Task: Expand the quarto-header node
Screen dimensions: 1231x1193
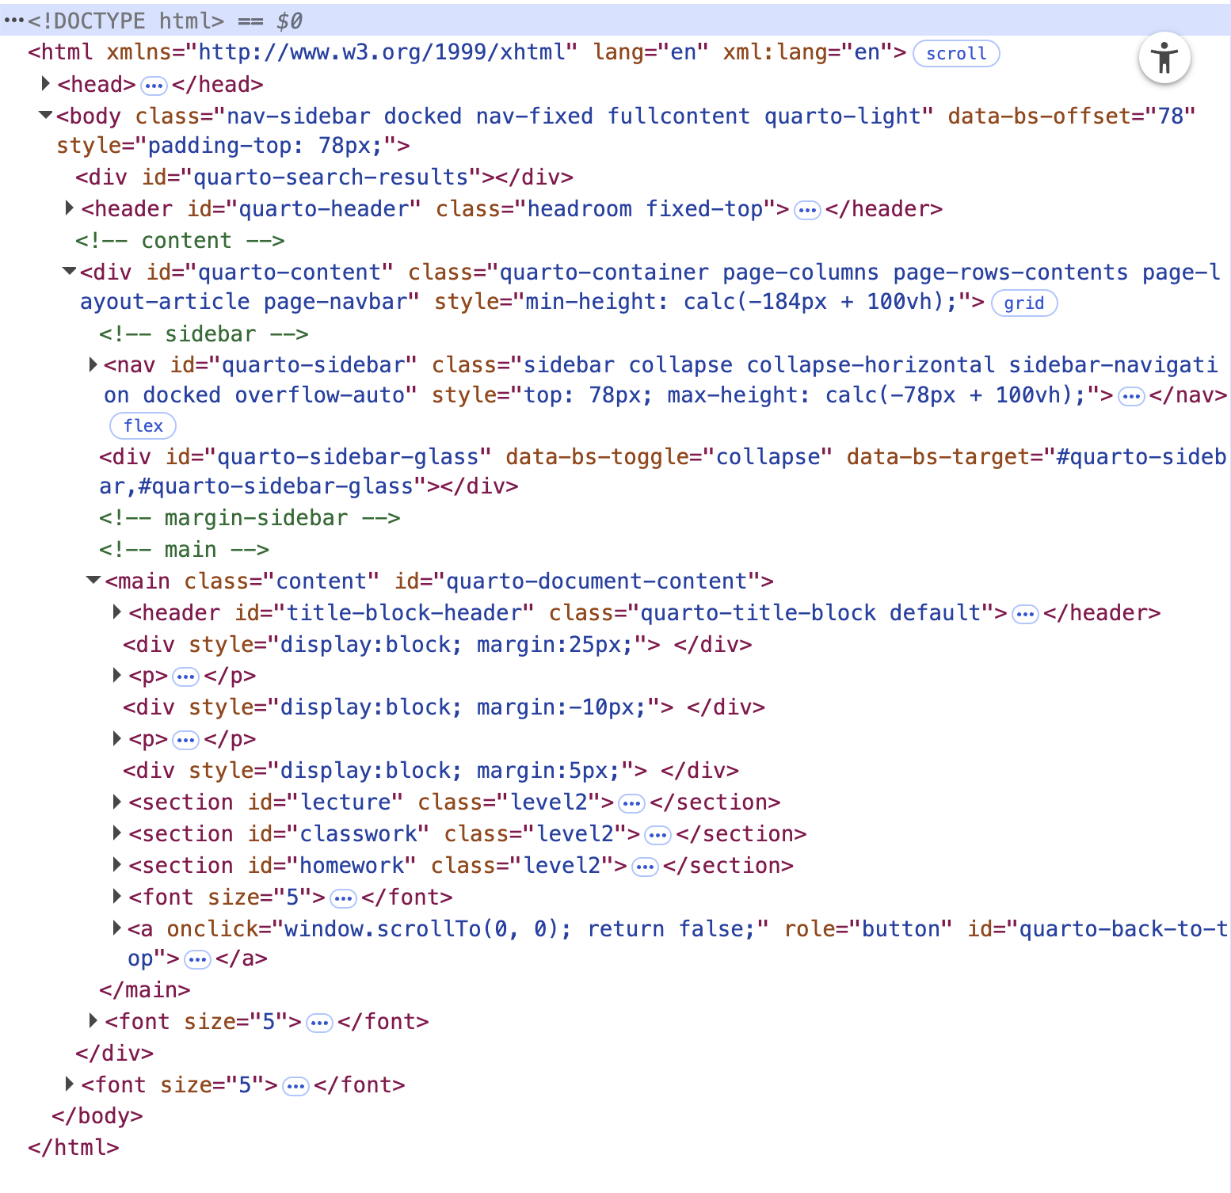Action: coord(70,208)
